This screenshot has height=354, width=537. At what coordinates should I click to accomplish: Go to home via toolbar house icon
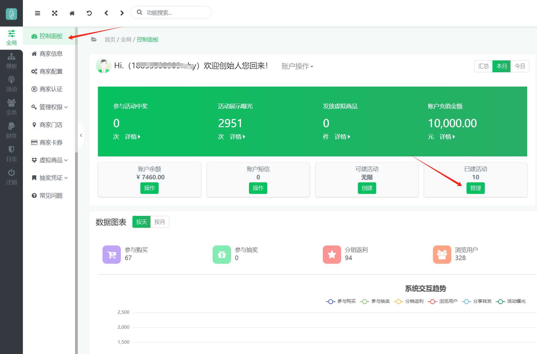72,13
